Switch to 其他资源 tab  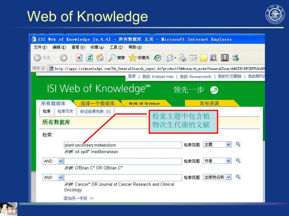(x=209, y=103)
